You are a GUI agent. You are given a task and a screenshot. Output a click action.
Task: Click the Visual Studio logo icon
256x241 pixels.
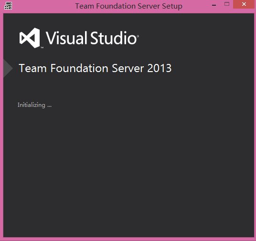pyautogui.click(x=30, y=38)
